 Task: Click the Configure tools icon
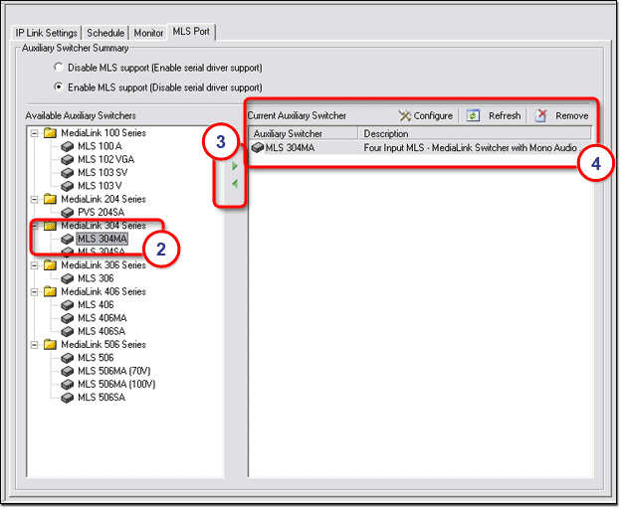405,115
